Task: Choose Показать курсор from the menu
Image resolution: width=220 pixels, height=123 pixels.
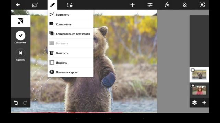Action: [71, 72]
